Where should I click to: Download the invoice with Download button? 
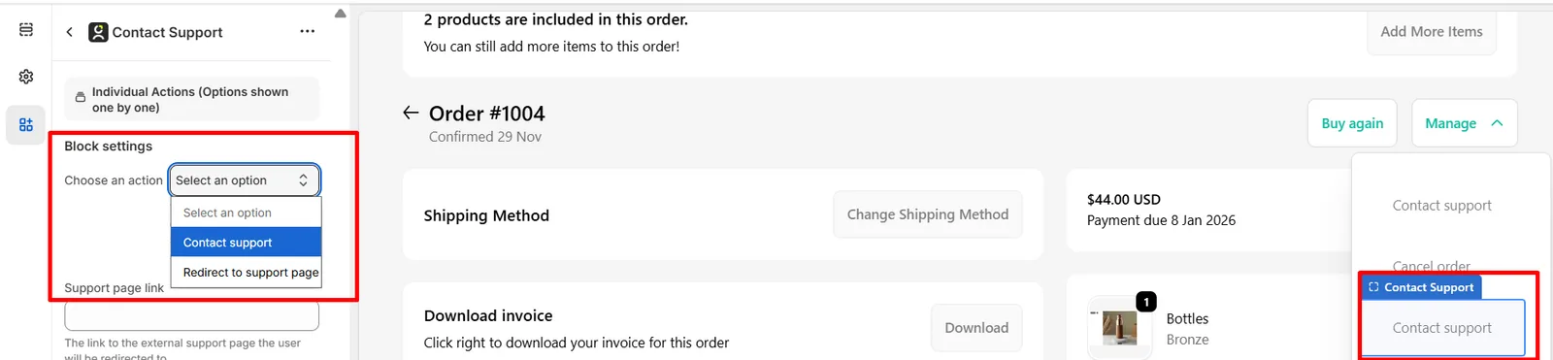point(976,328)
